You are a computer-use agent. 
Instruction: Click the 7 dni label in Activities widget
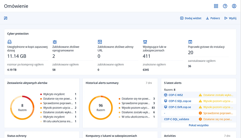[x=227, y=136]
